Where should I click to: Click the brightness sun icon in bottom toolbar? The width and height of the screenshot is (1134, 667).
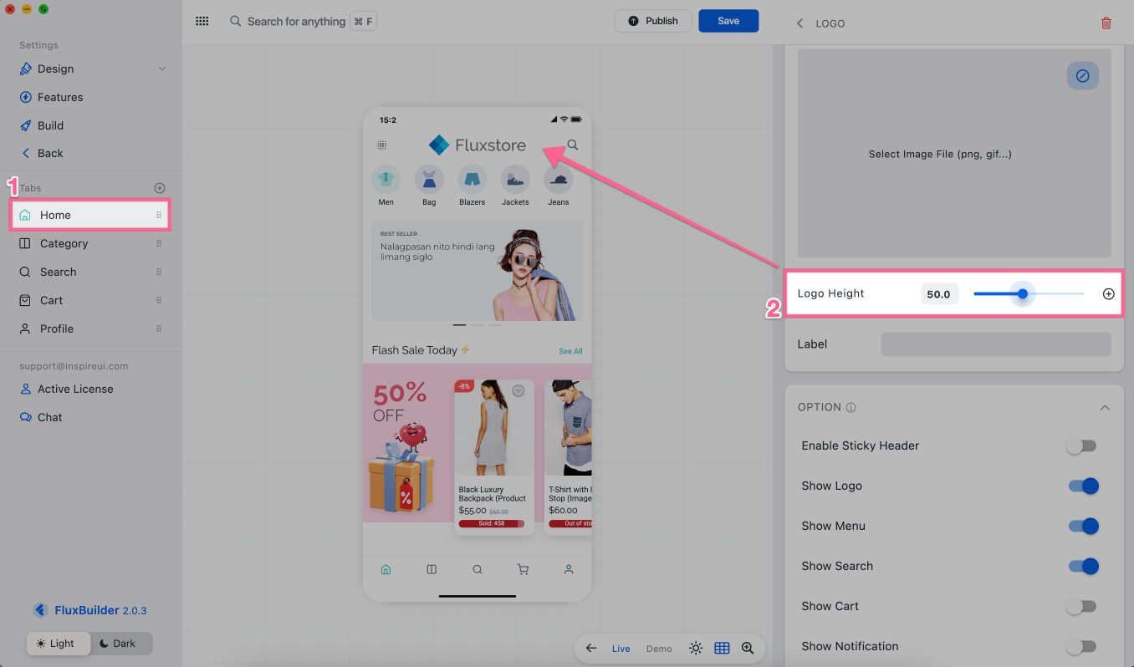pyautogui.click(x=696, y=649)
